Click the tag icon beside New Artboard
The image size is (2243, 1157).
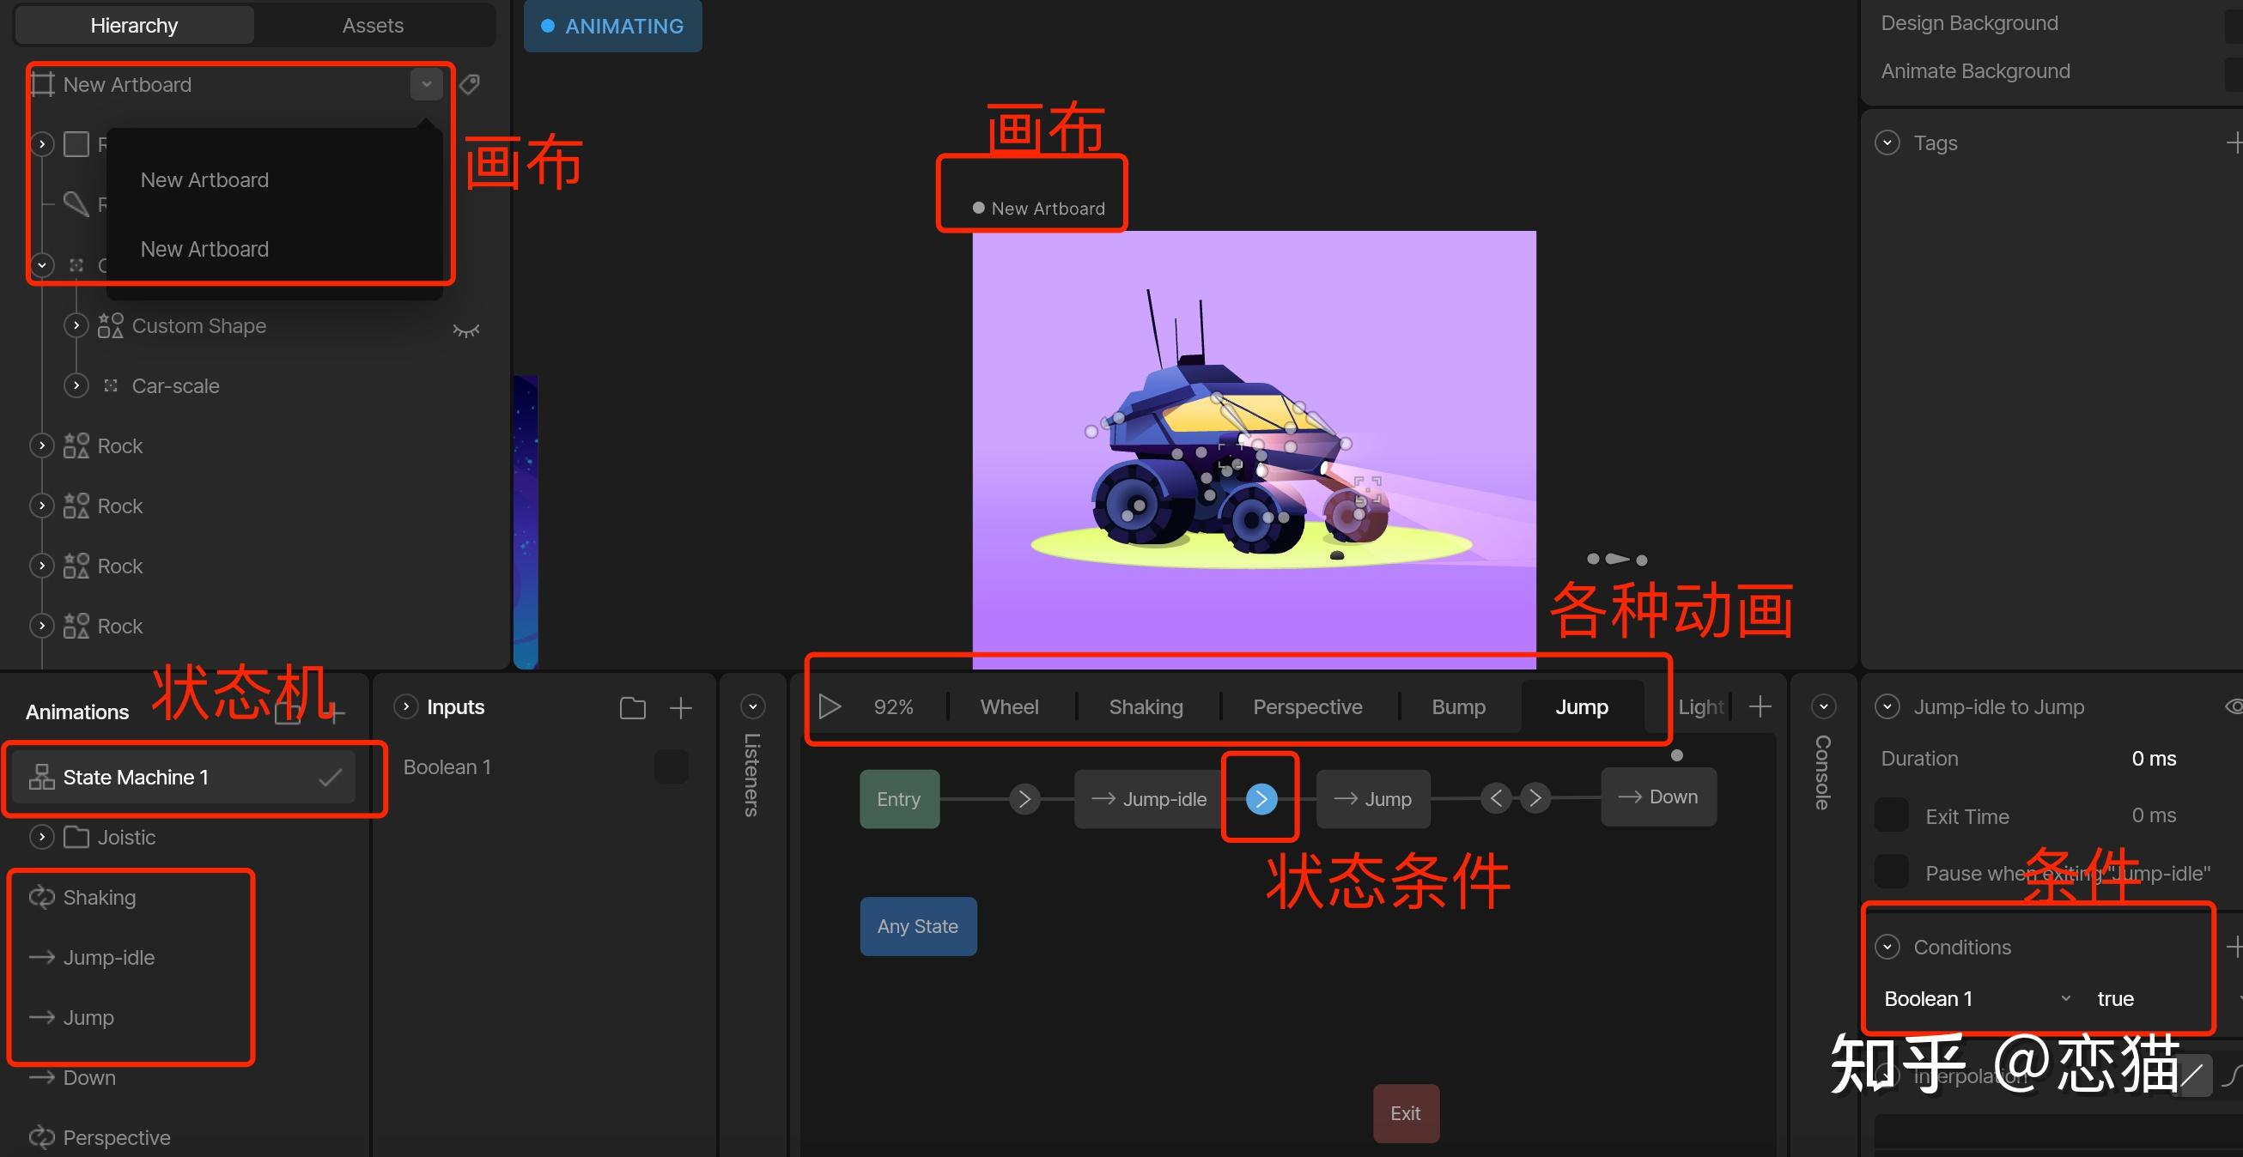[x=470, y=84]
